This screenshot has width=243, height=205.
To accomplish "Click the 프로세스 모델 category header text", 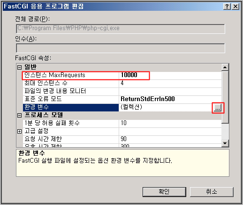I will (44, 115).
